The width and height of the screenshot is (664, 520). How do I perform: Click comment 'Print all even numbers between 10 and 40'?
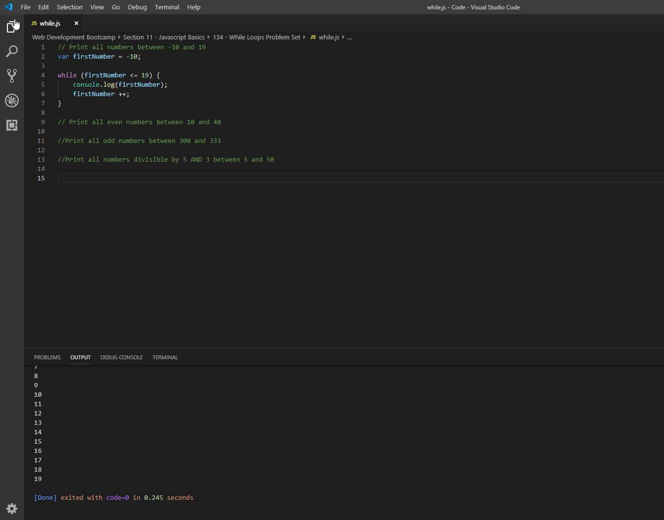[139, 122]
